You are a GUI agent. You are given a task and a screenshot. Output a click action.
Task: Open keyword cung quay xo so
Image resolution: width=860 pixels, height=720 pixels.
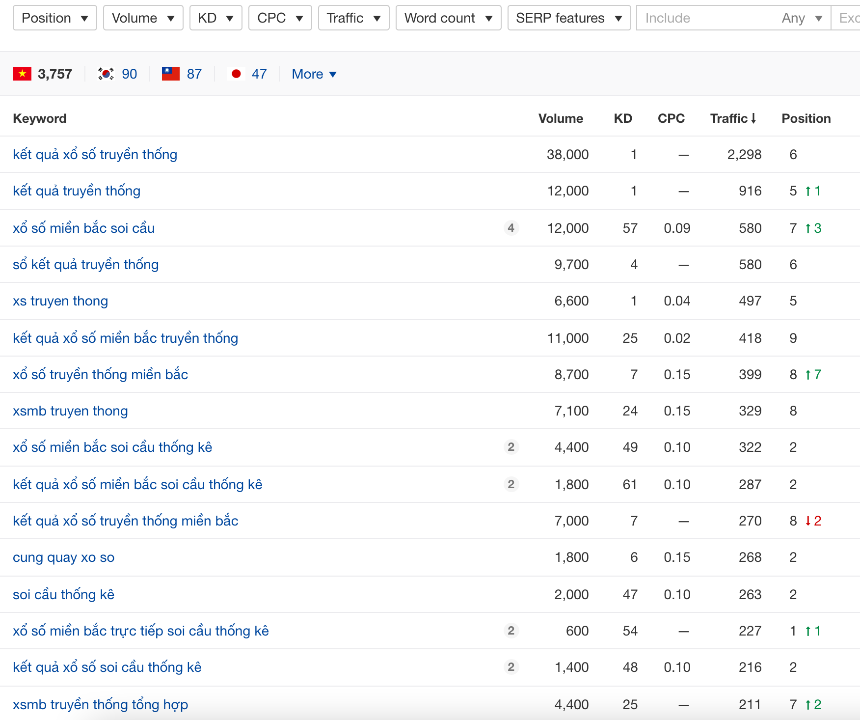(x=63, y=557)
